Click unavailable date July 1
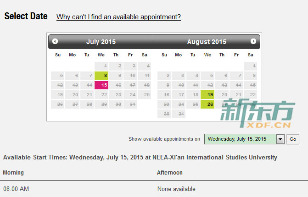Screen dimensions: 308x197 101,66
